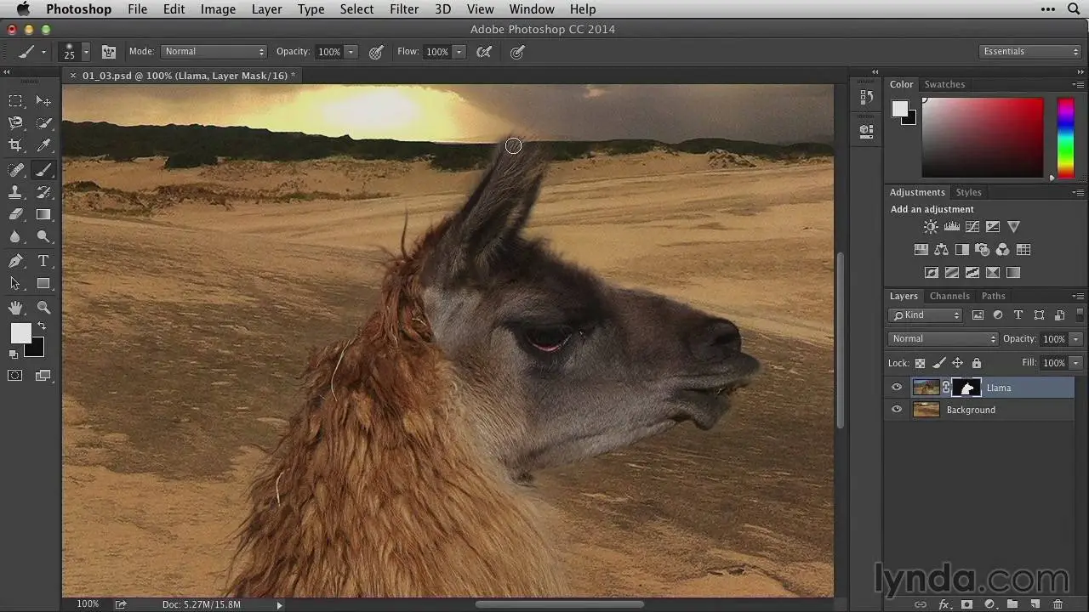Select the Hand tool
The image size is (1089, 612).
(15, 308)
